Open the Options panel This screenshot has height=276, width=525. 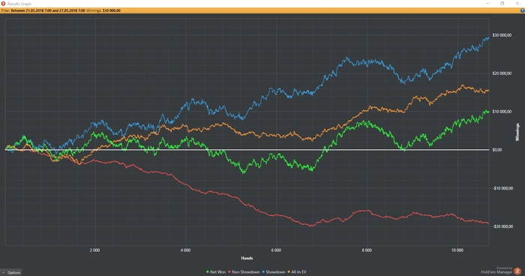11,272
